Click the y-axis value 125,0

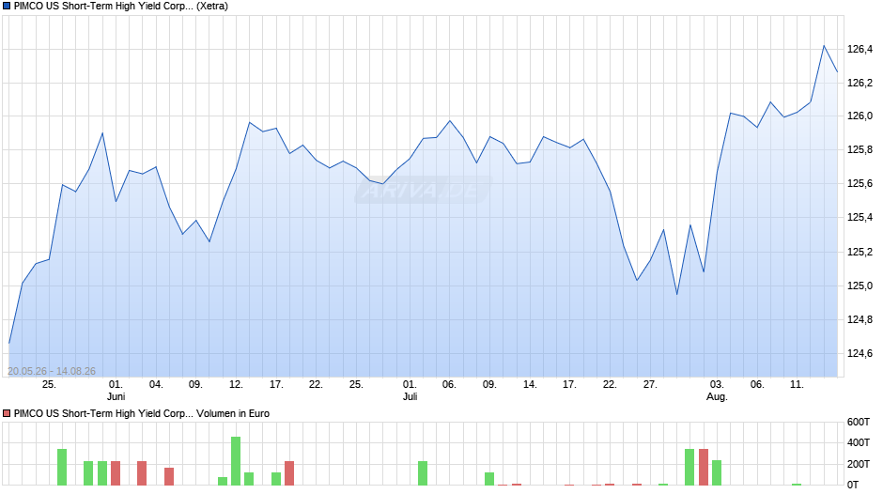pos(860,286)
